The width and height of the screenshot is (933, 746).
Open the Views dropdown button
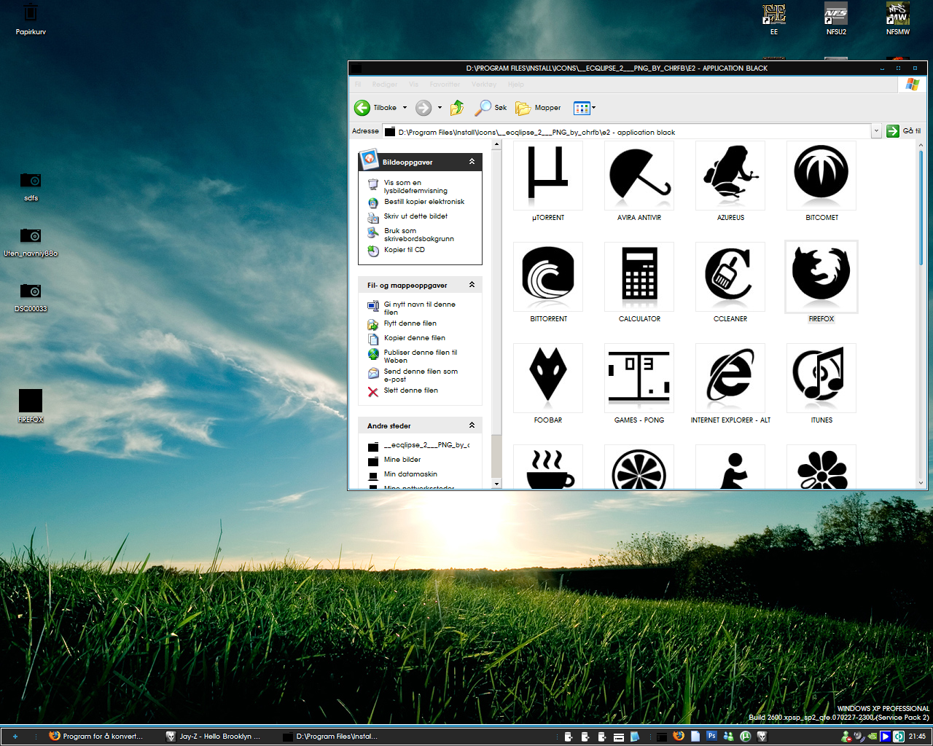tap(585, 108)
